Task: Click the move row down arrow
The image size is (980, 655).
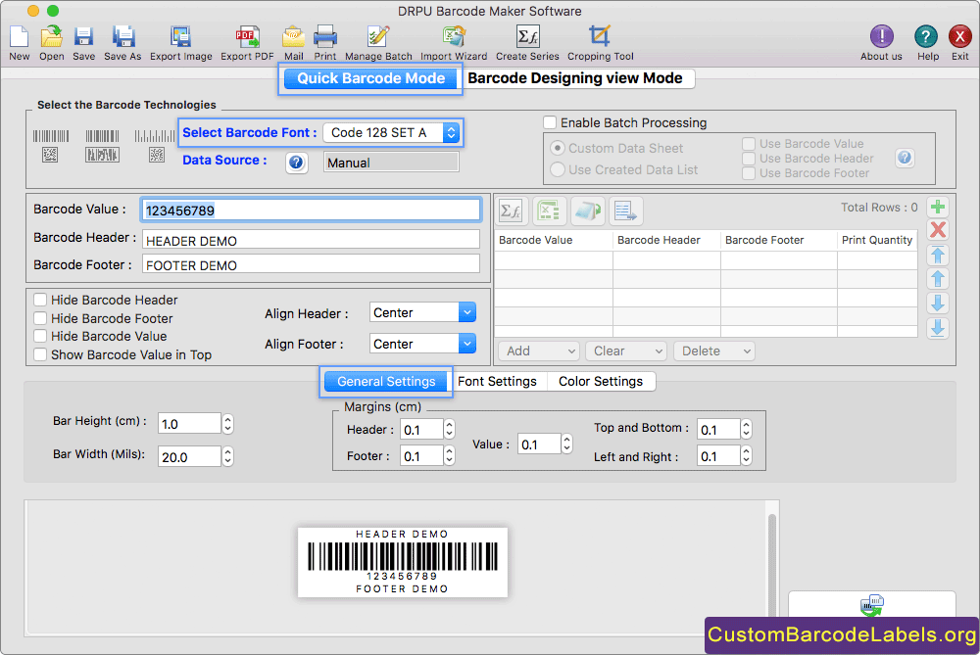Action: tap(938, 303)
